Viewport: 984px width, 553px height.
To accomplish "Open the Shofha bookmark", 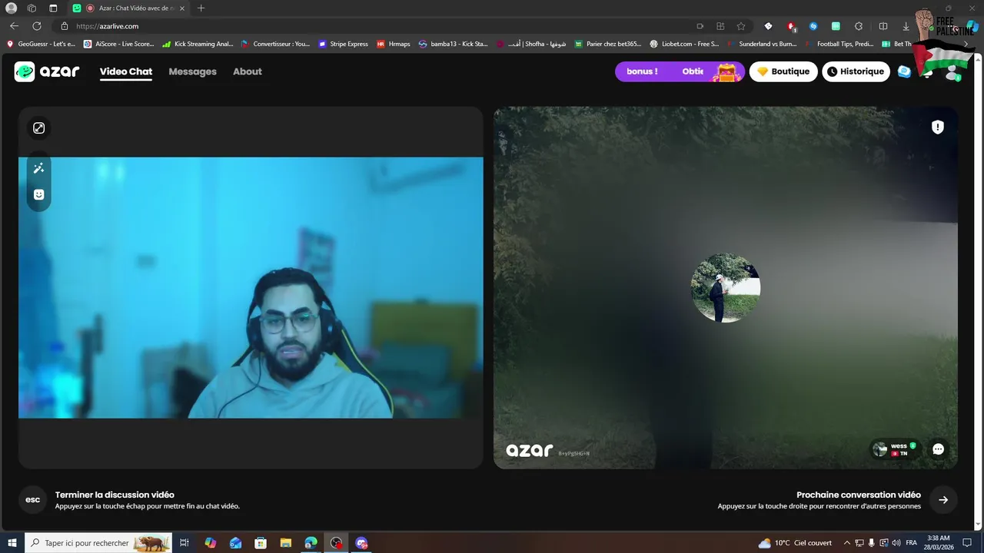I will (531, 44).
